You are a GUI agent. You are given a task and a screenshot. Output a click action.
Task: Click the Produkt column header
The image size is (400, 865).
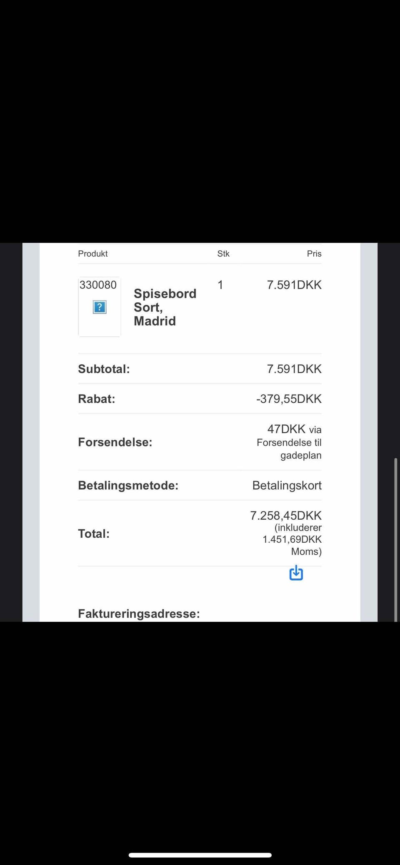[93, 254]
